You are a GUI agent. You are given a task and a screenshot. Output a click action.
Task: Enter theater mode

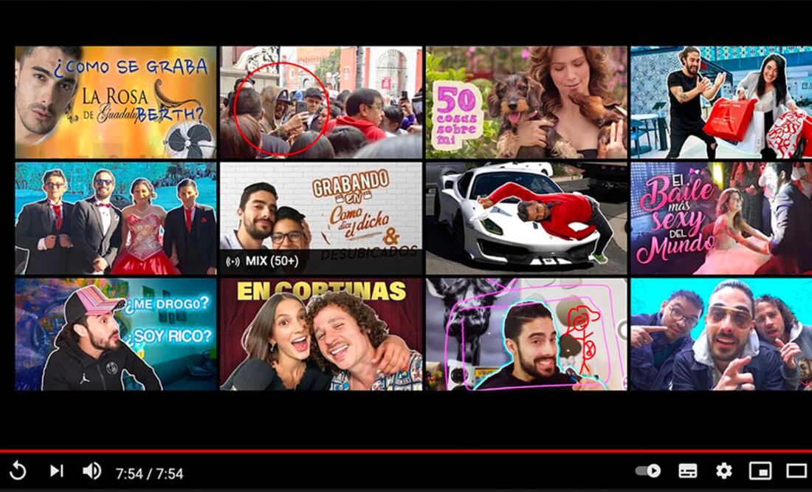pos(796,468)
